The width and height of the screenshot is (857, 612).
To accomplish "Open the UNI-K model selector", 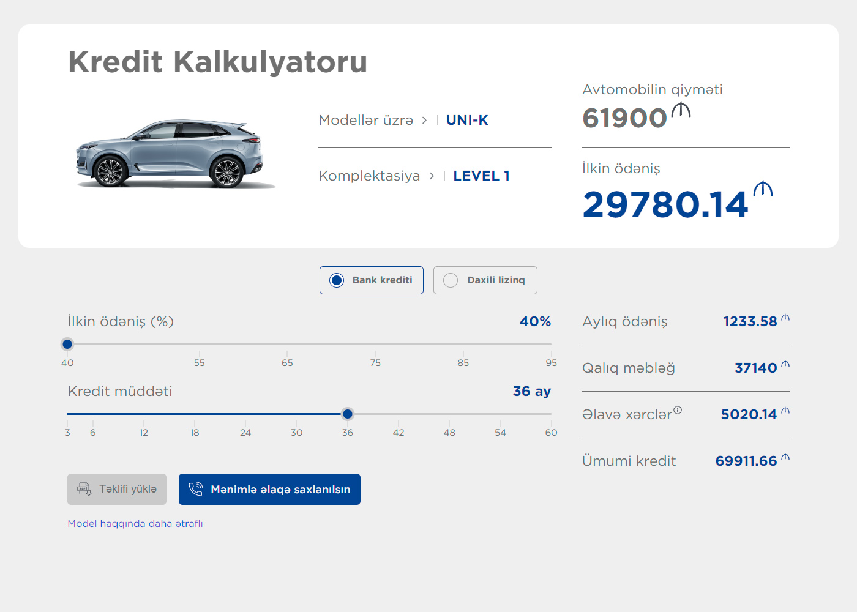I will 467,121.
